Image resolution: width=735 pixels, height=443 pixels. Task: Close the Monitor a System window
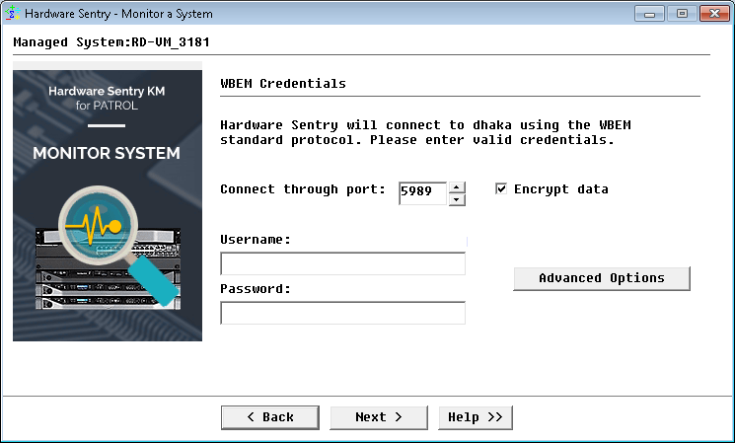click(714, 13)
